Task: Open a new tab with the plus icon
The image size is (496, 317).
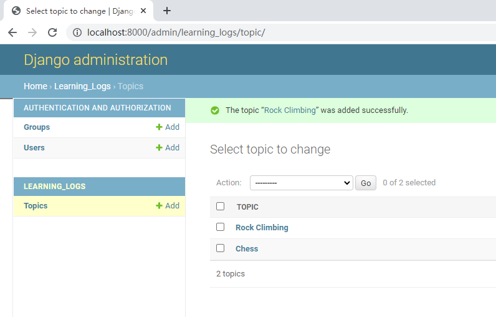Action: click(x=167, y=11)
